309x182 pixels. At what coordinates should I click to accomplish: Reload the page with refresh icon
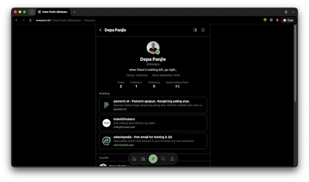click(x=31, y=20)
